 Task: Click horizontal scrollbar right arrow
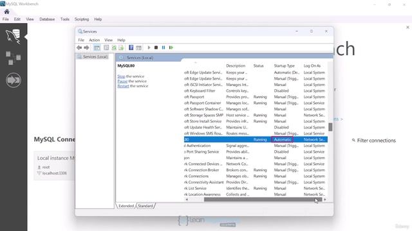(x=325, y=200)
